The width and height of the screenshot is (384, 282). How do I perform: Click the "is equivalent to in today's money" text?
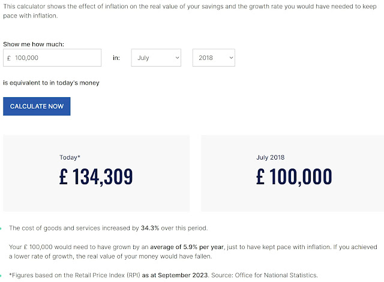click(x=51, y=83)
